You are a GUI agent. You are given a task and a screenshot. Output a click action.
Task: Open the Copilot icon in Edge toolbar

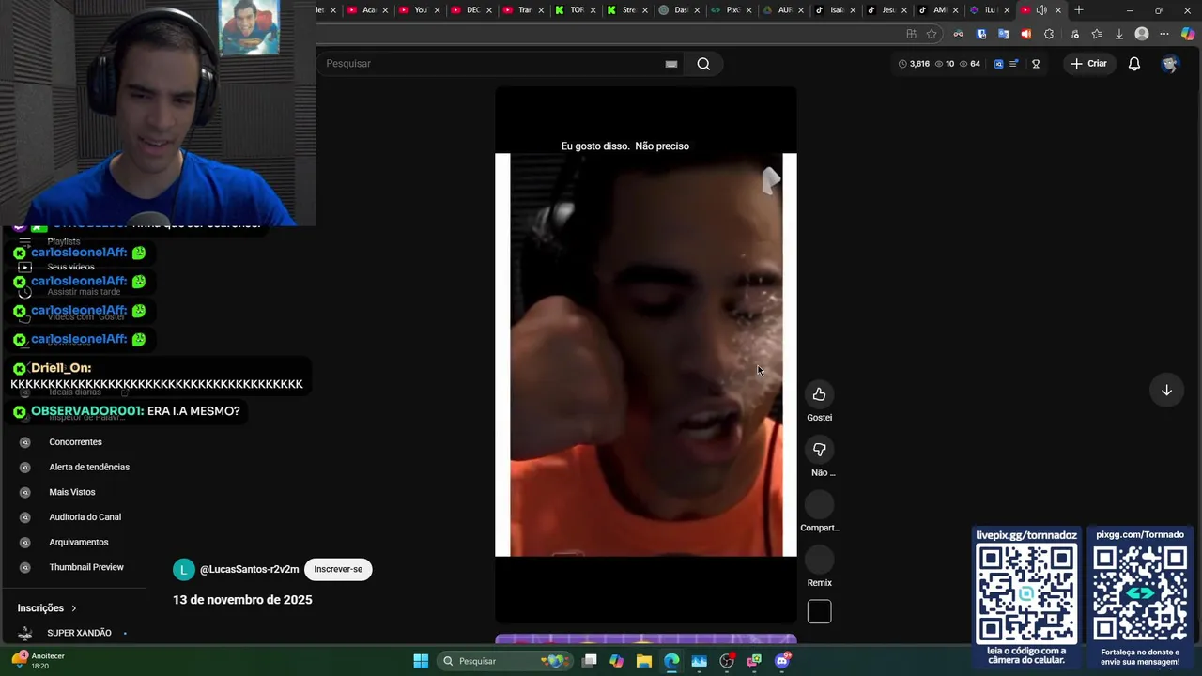[1188, 34]
